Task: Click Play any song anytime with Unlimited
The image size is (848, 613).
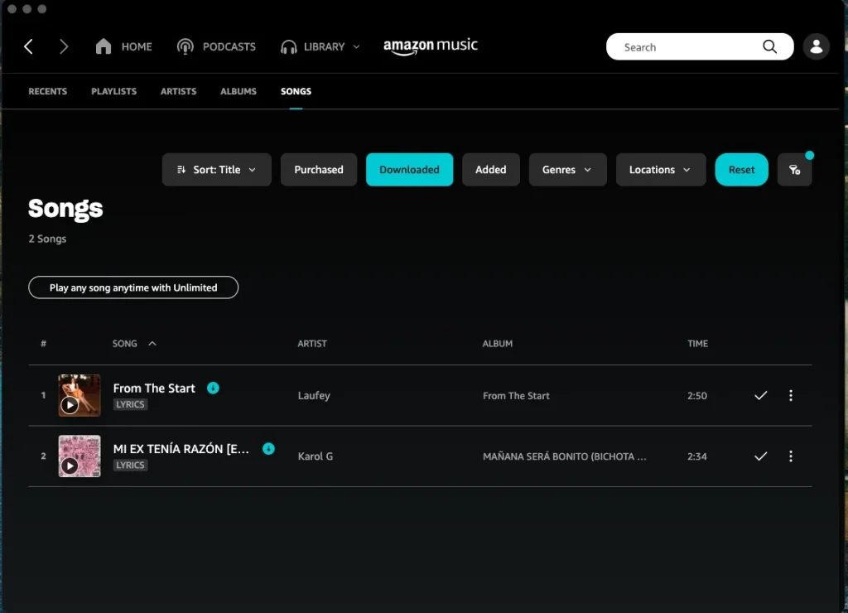Action: [132, 287]
